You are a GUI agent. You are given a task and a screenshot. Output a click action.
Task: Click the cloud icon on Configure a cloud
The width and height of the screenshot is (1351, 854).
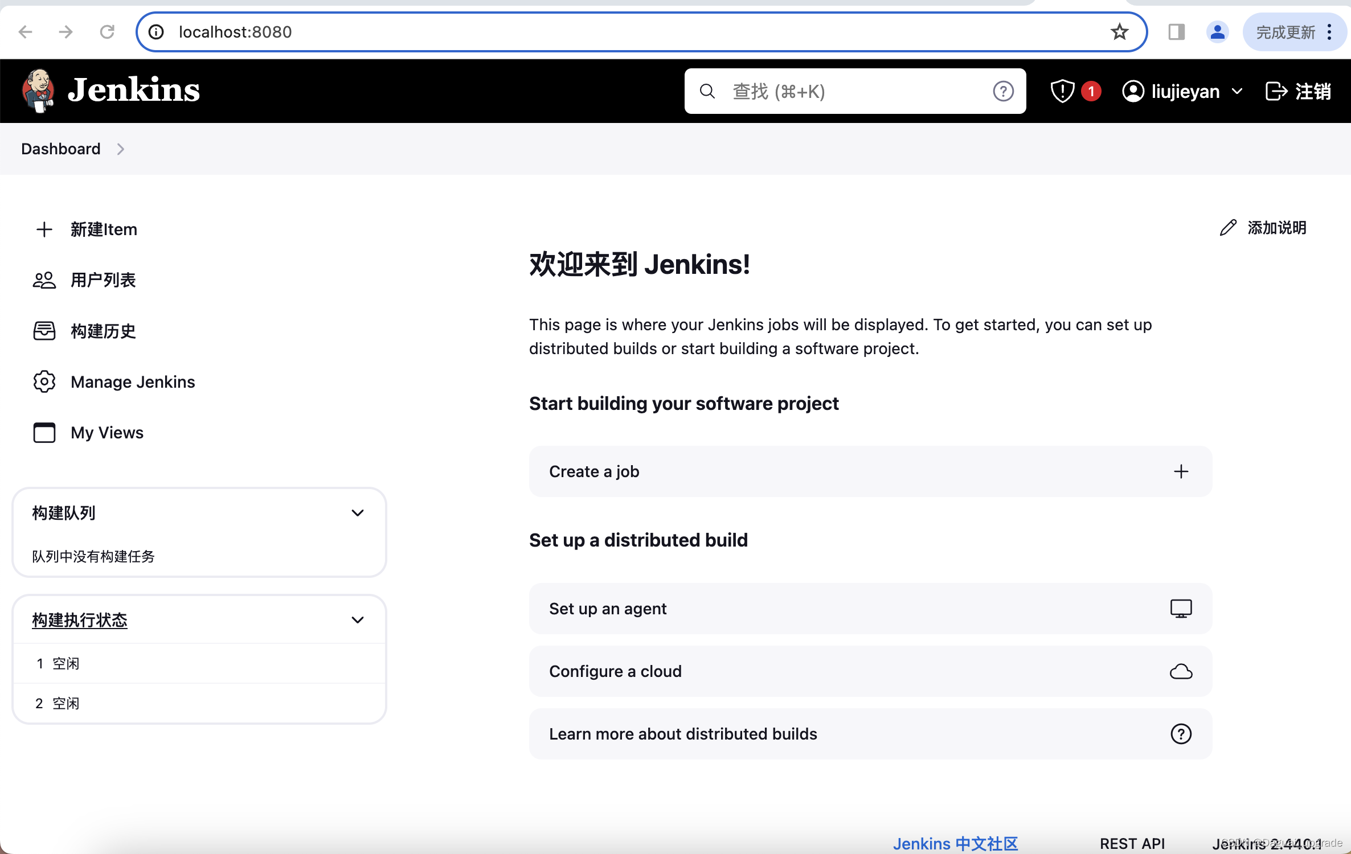pyautogui.click(x=1181, y=672)
